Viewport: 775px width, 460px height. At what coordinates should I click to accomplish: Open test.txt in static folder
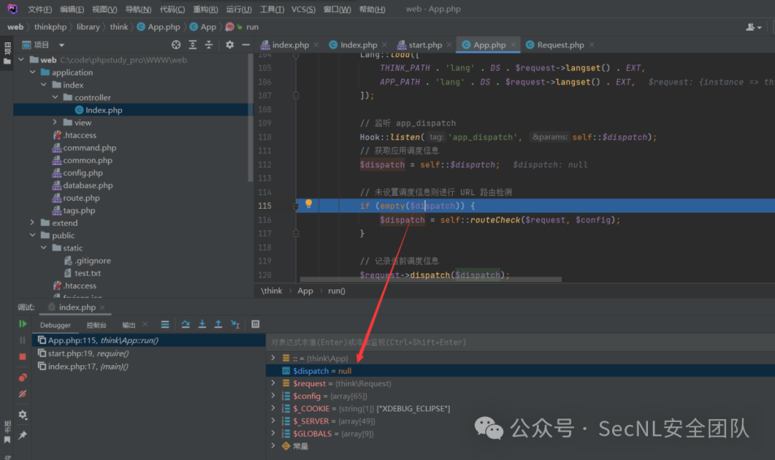[88, 273]
